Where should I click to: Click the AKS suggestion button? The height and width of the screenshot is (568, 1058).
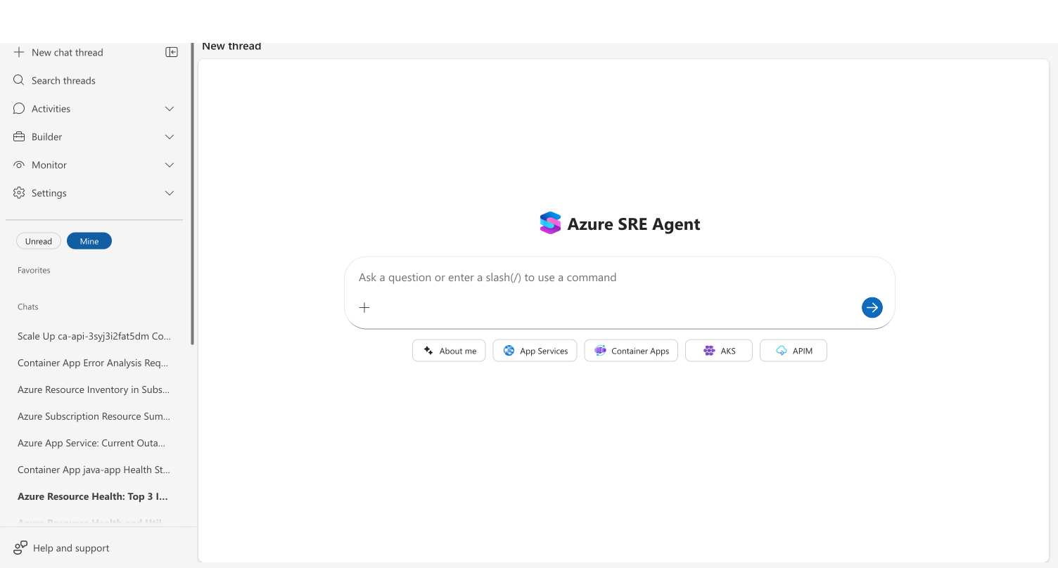[x=719, y=350]
